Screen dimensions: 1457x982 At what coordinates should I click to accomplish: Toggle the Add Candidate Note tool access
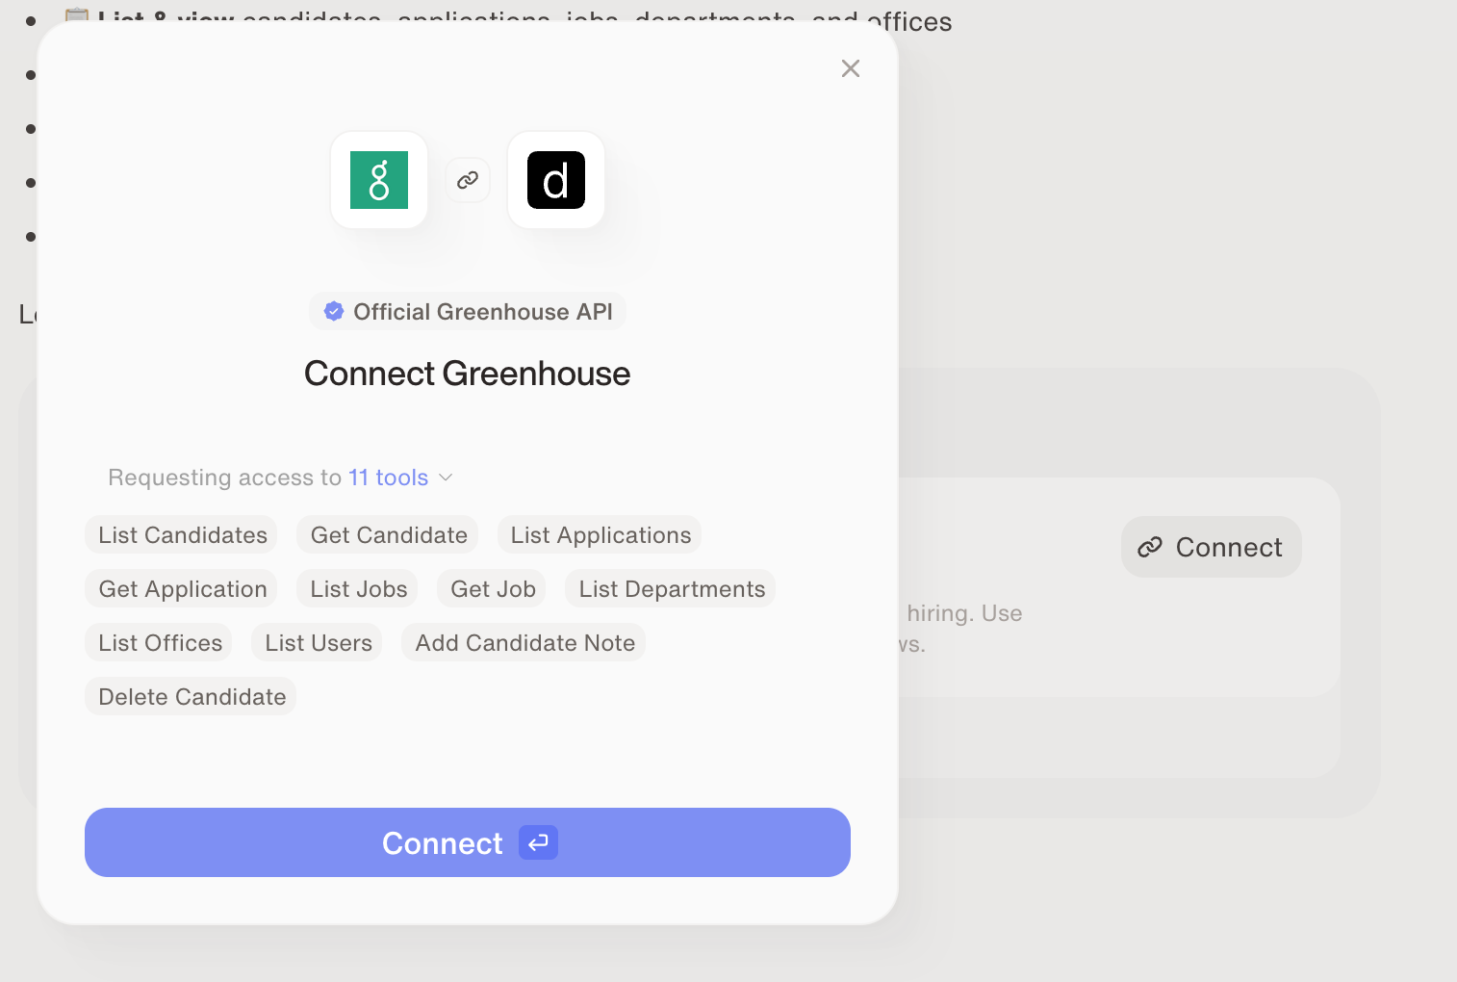tap(524, 642)
